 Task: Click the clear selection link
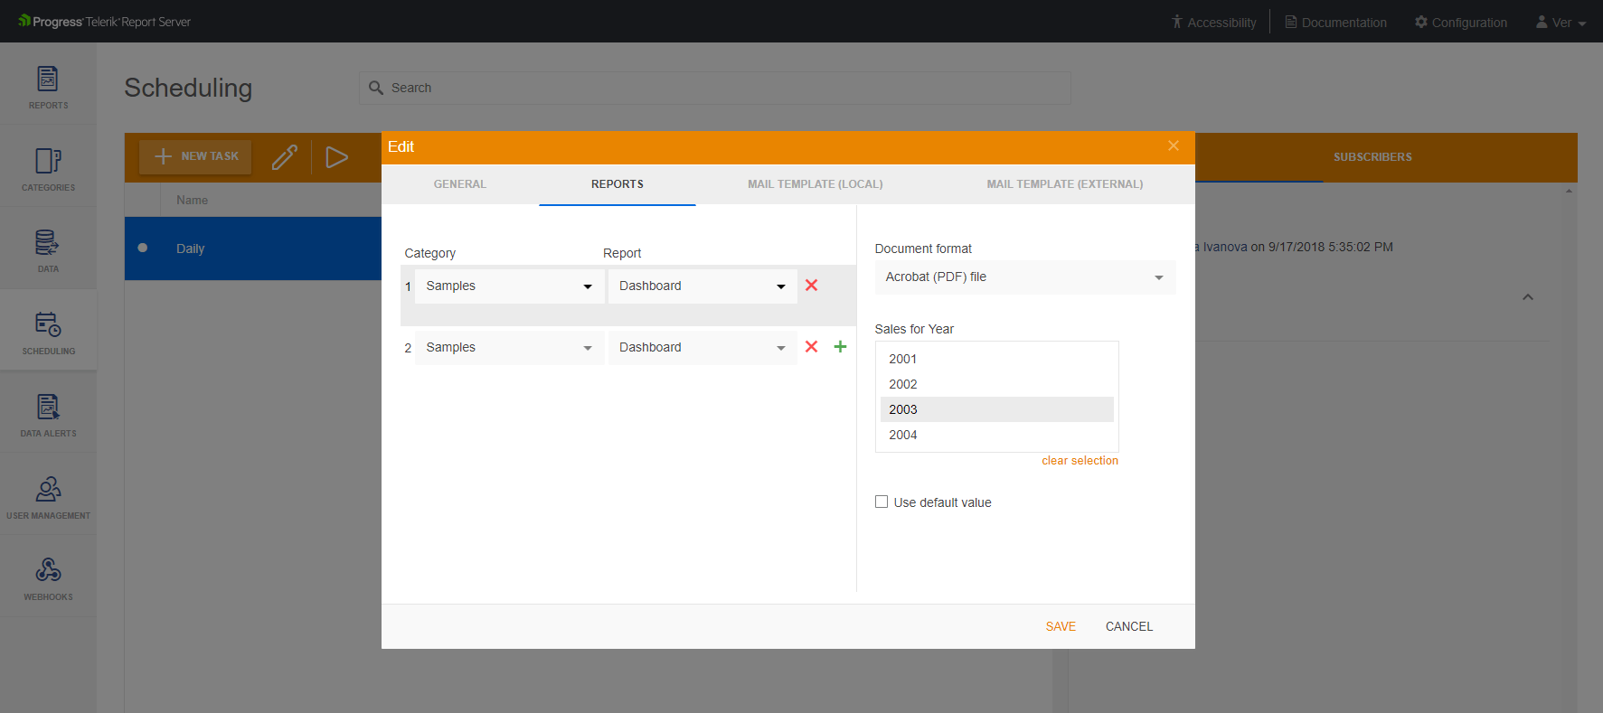1080,461
